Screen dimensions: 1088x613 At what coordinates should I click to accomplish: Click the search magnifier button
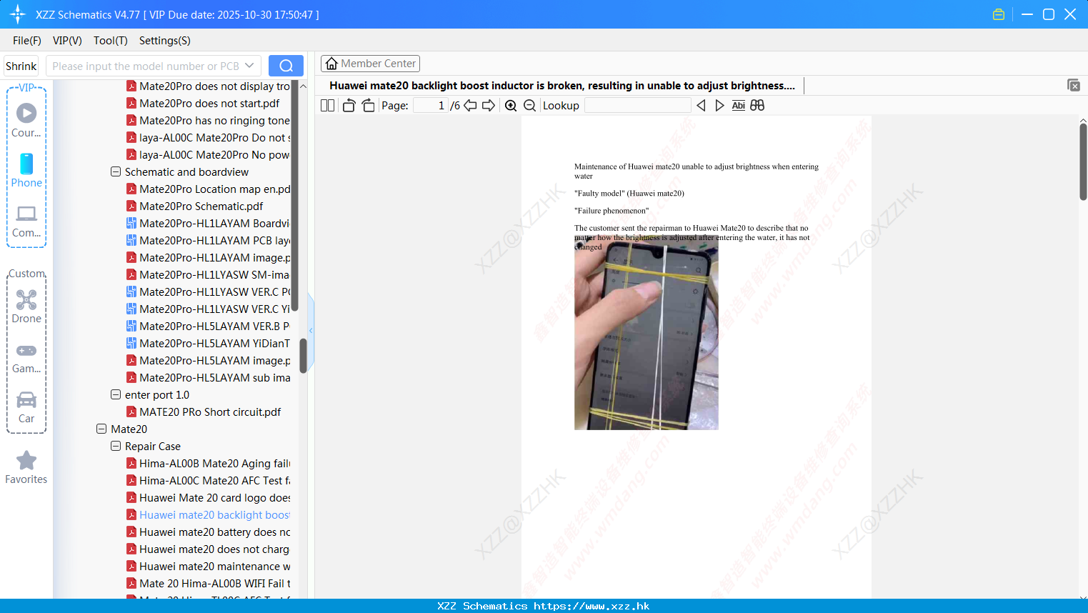point(286,66)
